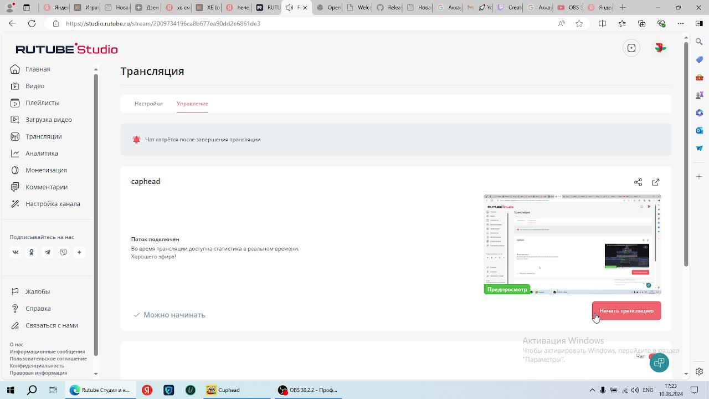
Task: Click the Справка question mark icon
Action: tap(15, 309)
